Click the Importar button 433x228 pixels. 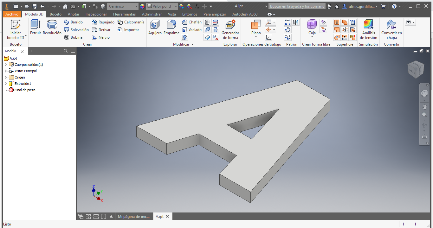coord(128,30)
